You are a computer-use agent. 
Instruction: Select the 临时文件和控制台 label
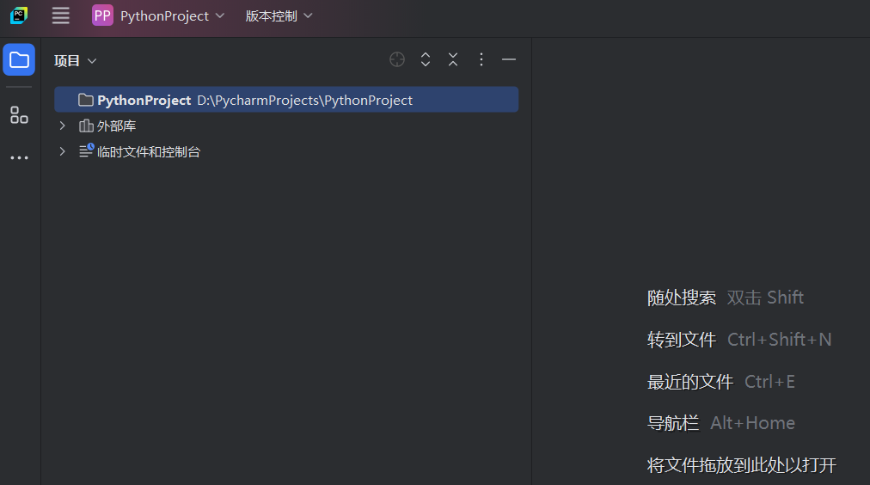pyautogui.click(x=149, y=152)
